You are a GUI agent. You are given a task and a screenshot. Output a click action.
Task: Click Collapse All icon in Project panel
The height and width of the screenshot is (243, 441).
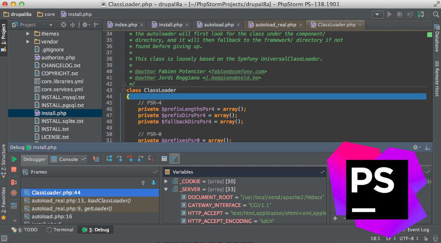tap(72, 25)
